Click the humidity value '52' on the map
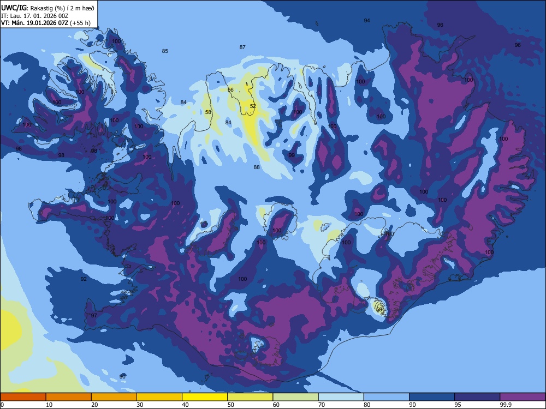This screenshot has height=409, width=546. click(253, 106)
